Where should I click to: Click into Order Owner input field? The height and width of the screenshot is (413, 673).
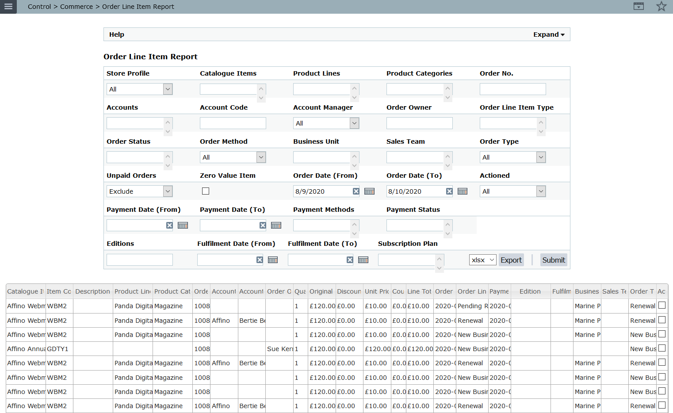click(x=420, y=123)
